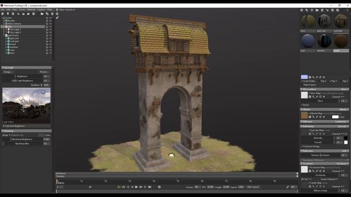Click the circle icon at viewport top-left
Screen dimensions: 351x197
[x=57, y=14]
